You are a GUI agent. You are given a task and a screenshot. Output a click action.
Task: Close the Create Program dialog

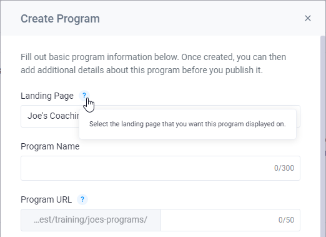click(308, 18)
